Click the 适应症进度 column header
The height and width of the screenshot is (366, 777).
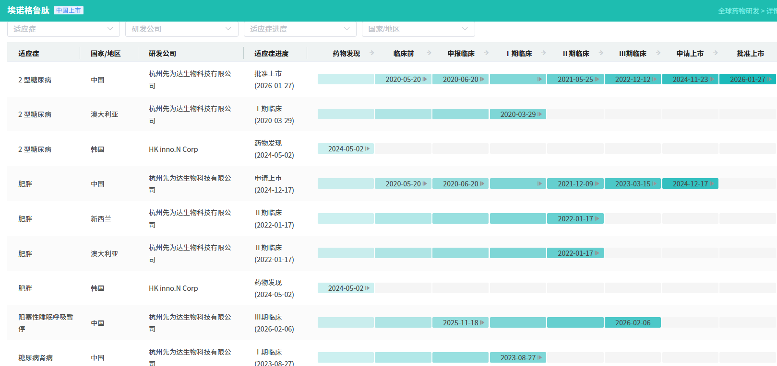(271, 54)
